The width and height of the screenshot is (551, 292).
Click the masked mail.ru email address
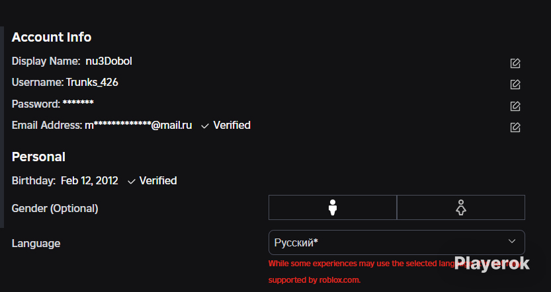(138, 126)
